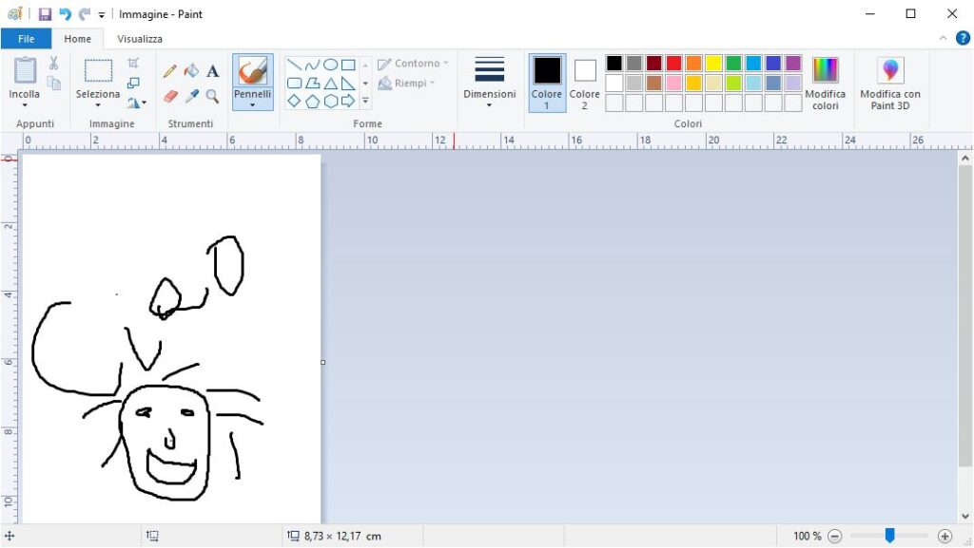Choose the Triangle shape

click(330, 83)
